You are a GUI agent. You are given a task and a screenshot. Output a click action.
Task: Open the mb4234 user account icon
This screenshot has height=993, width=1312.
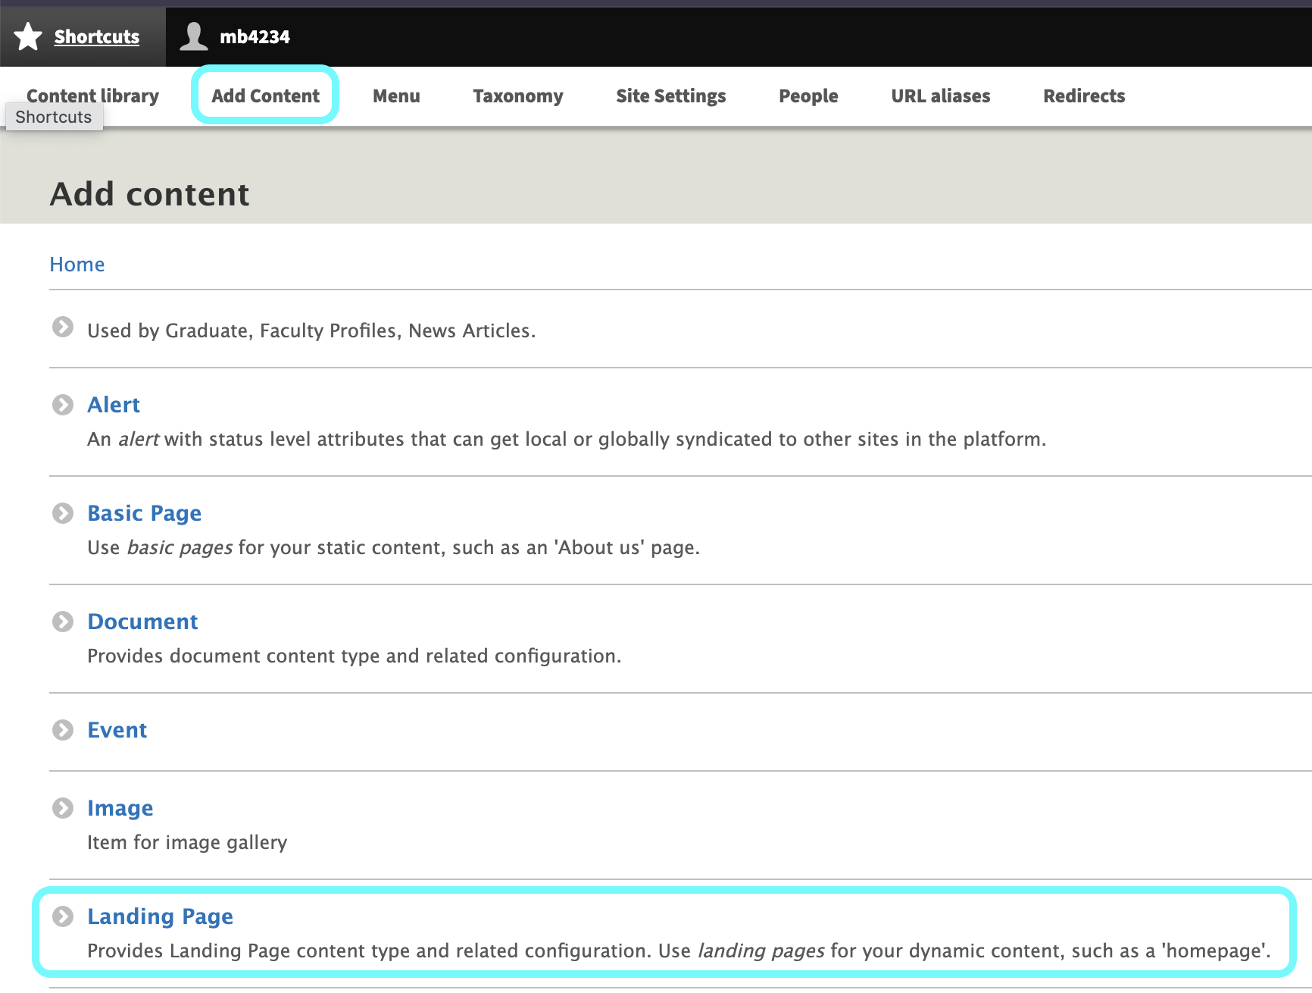click(x=193, y=36)
